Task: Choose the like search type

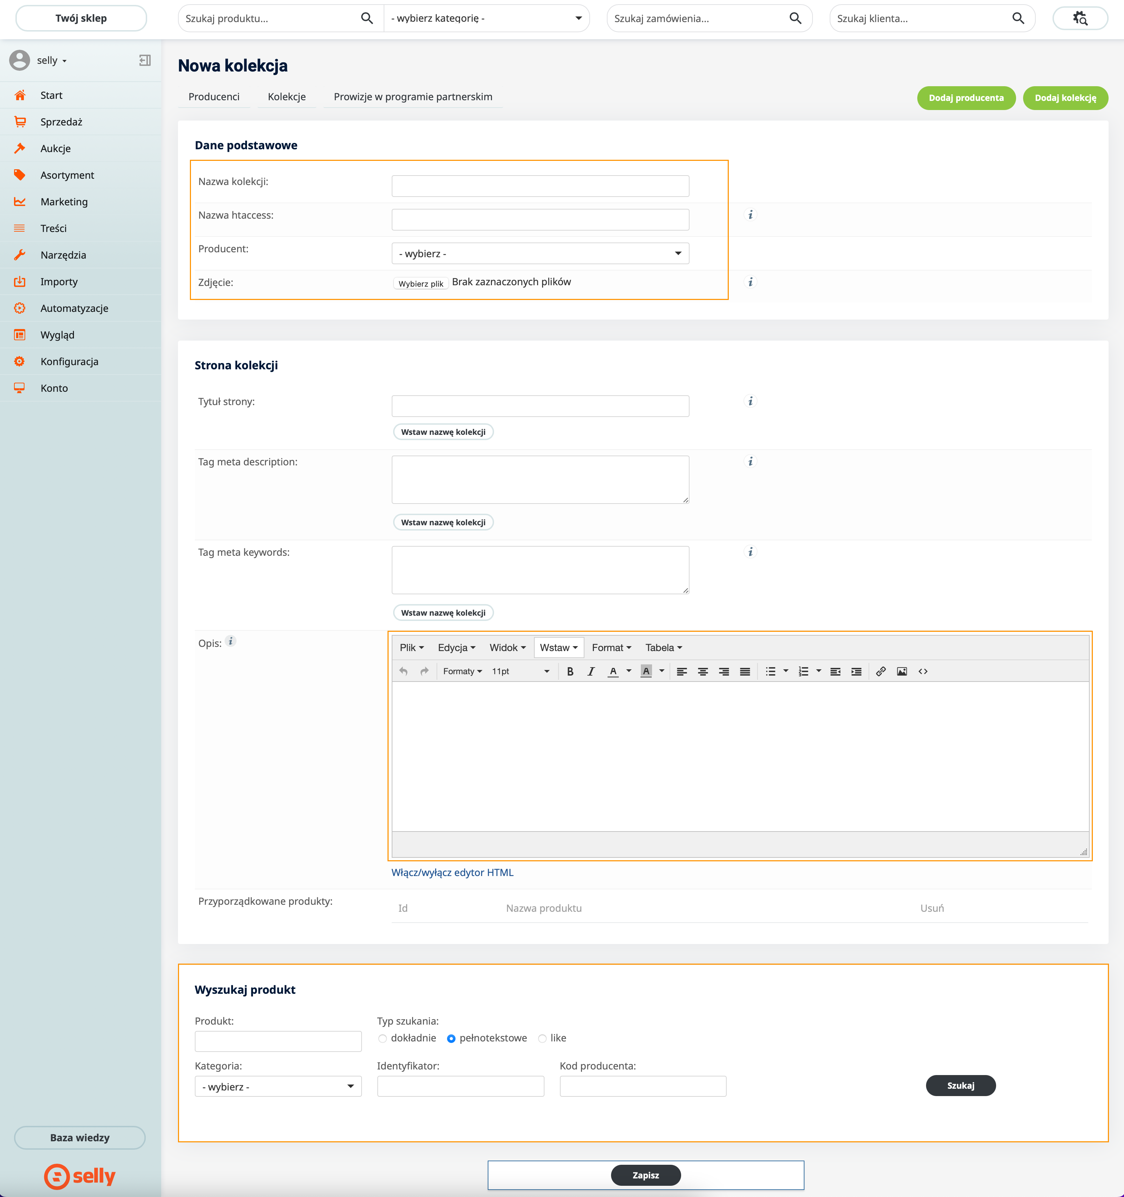Action: [x=542, y=1039]
